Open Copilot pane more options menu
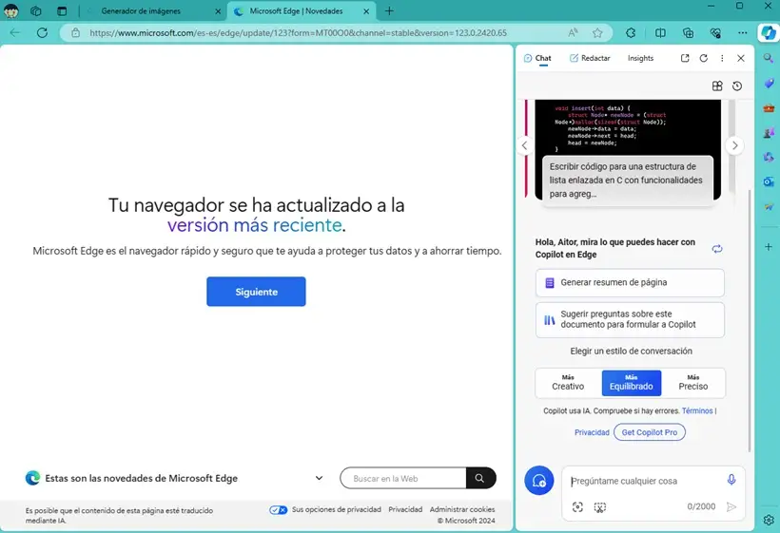This screenshot has width=780, height=533. pos(722,58)
